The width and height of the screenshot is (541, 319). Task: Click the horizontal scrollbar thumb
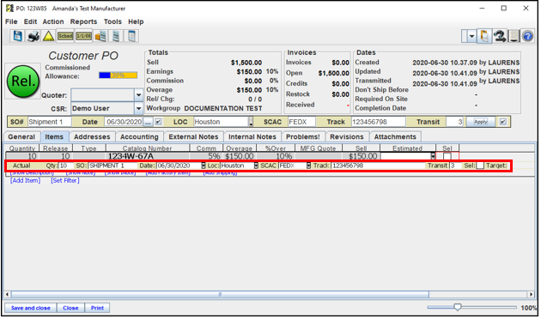(220, 294)
